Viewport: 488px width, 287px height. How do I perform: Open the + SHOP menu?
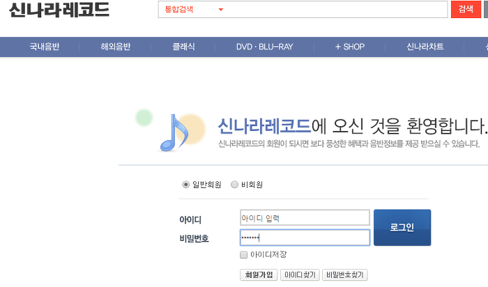pyautogui.click(x=350, y=47)
